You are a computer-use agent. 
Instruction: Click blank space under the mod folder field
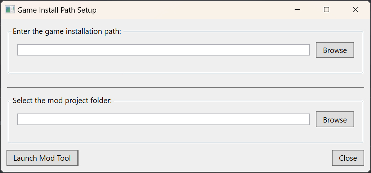pos(164,134)
